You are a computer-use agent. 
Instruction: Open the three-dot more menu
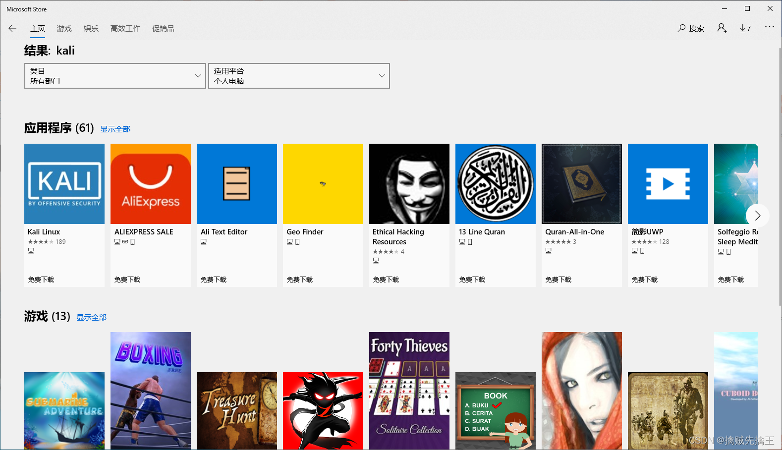769,27
